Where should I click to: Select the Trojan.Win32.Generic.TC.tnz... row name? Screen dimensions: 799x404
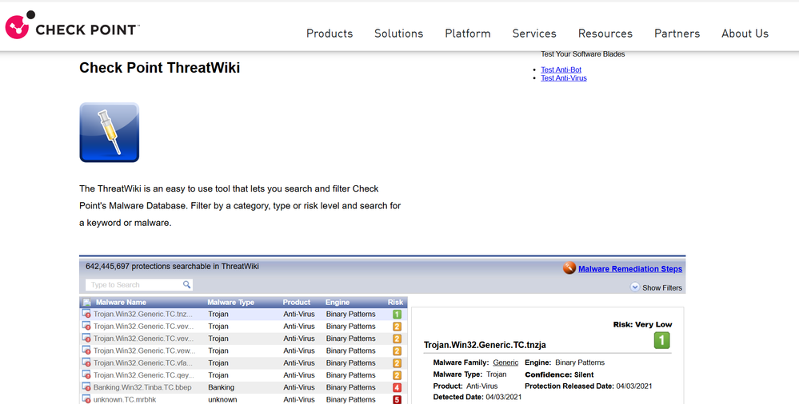[143, 315]
